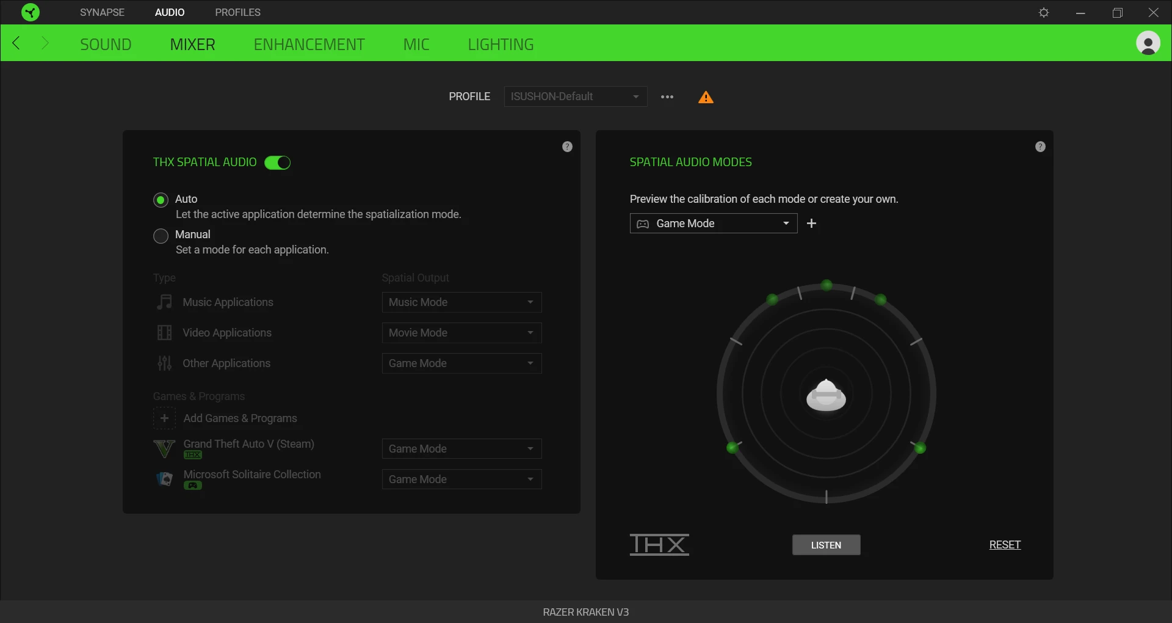Click the Music Applications label
This screenshot has width=1172, height=623.
coord(228,302)
